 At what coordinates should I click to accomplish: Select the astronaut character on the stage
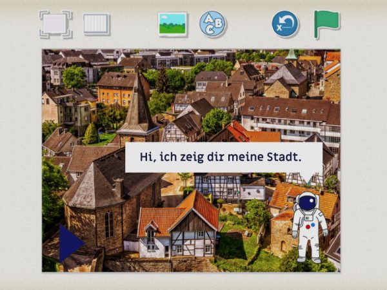click(310, 227)
